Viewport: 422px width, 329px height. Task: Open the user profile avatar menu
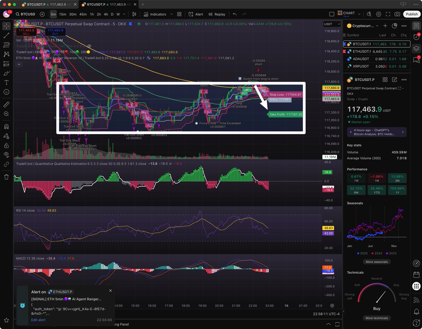click(7, 14)
